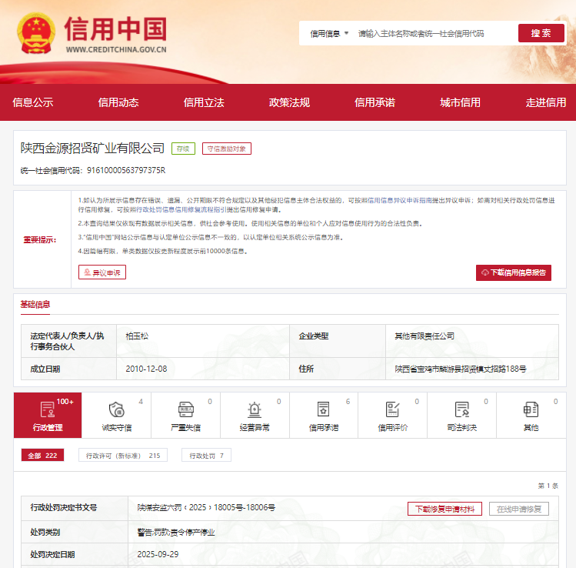Select the 经营异常 alarm icon
The height and width of the screenshot is (568, 576).
pos(255,409)
